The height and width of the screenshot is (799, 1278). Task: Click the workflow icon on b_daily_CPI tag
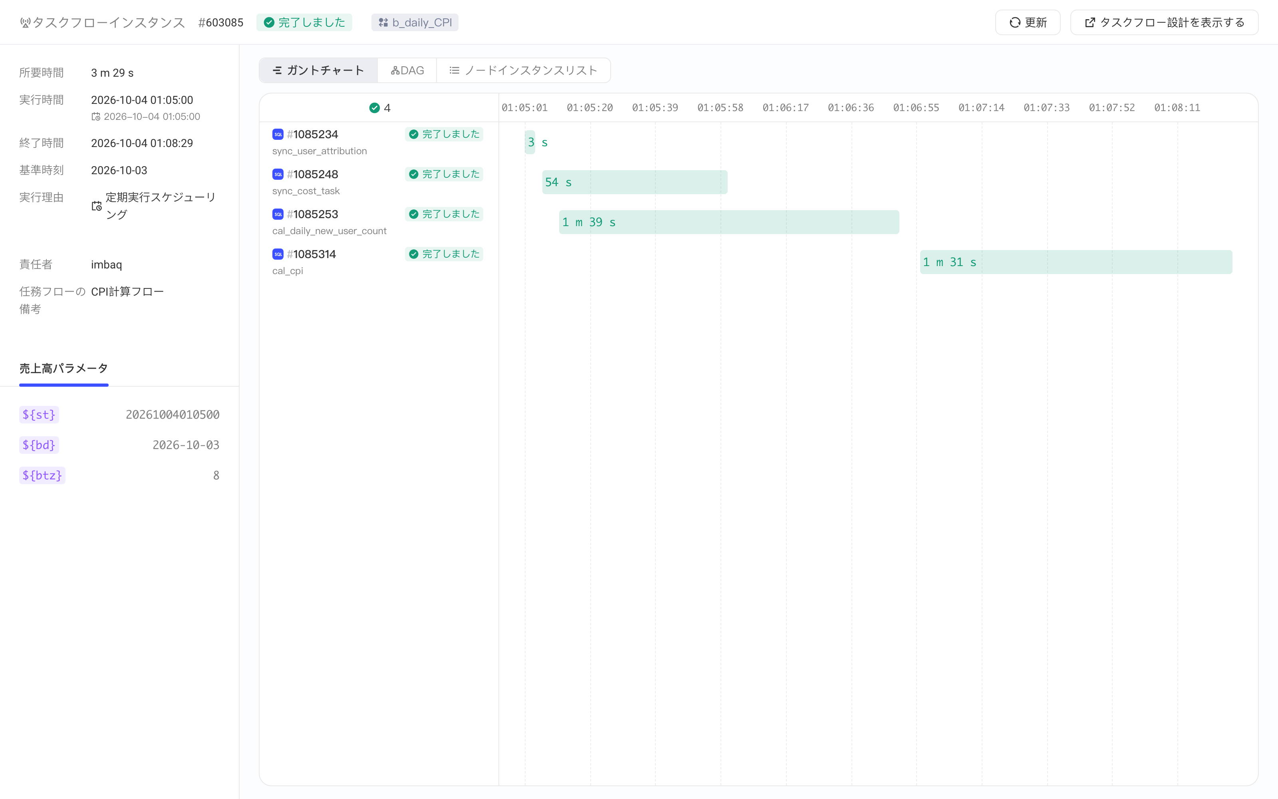pyautogui.click(x=383, y=22)
